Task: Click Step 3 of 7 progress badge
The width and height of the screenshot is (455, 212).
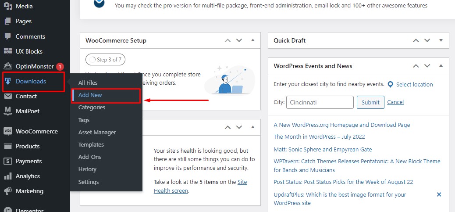Action: [x=105, y=60]
